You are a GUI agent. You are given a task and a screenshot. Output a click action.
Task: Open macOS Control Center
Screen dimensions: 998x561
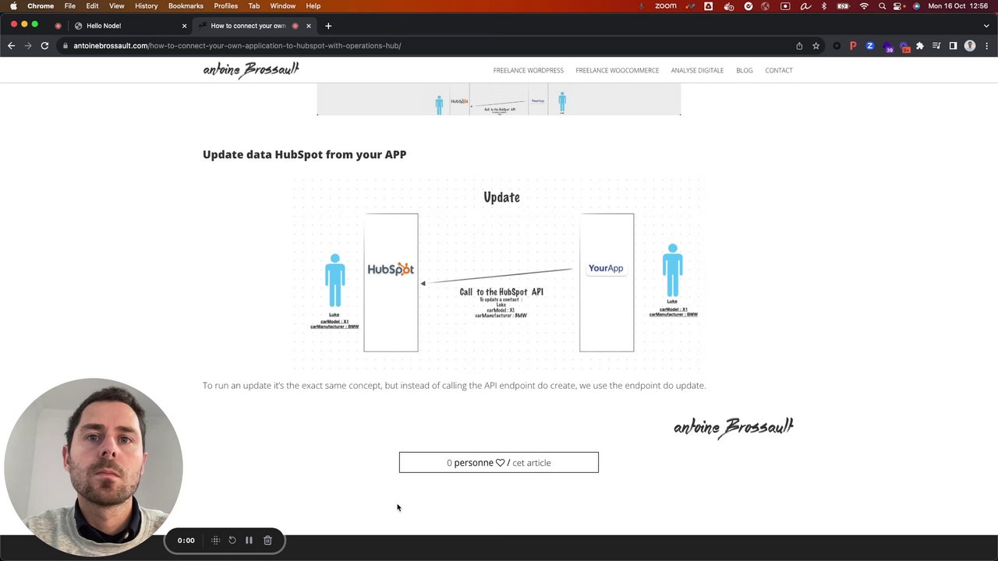[x=899, y=5]
